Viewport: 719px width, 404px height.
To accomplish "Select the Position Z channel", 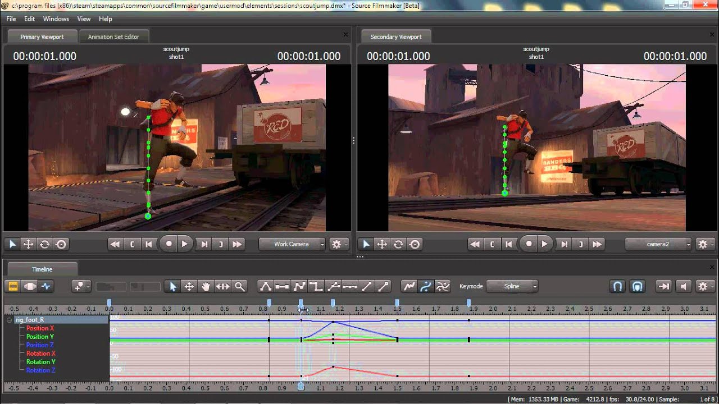I will pos(40,345).
